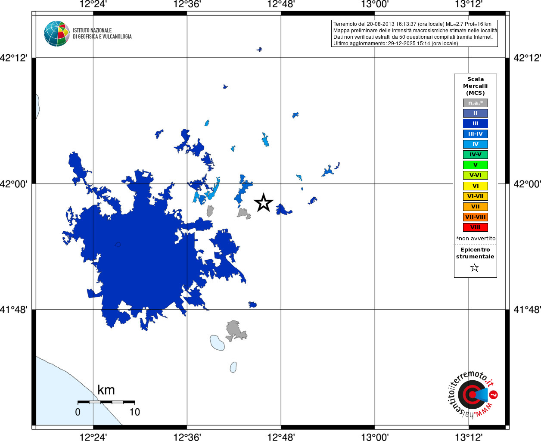Click the top axis label 12°24'
Viewport: 541px width, 441px height.
93,4
